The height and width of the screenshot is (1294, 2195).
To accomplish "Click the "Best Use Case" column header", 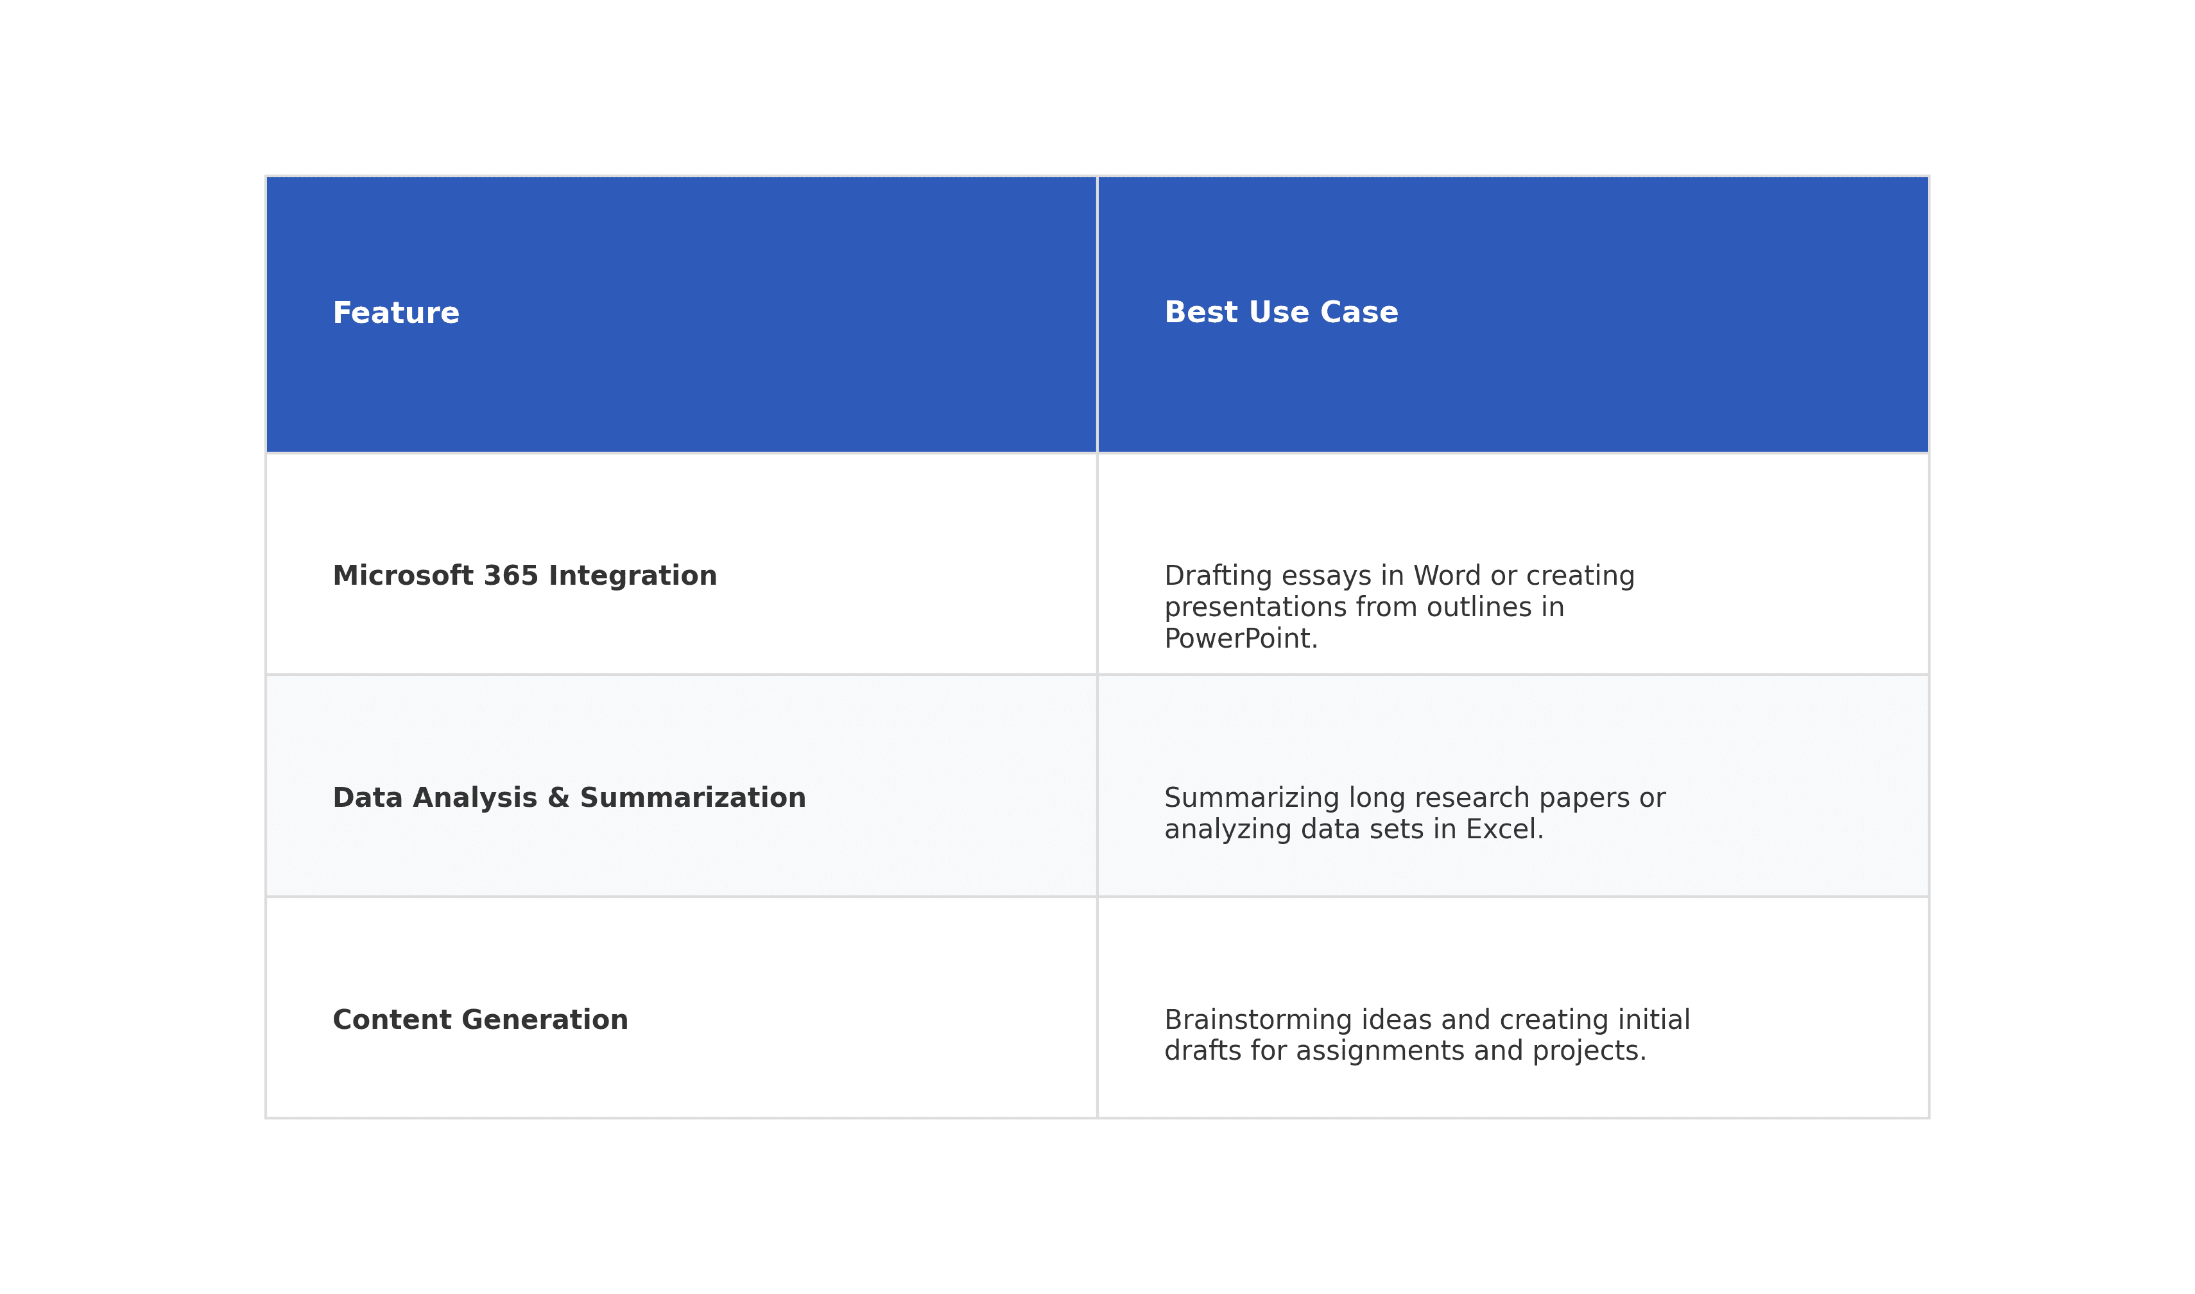I will coord(1280,313).
